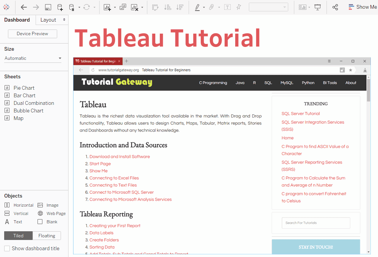Click the Share workbook icon
The width and height of the screenshot is (378, 257).
point(335,7)
